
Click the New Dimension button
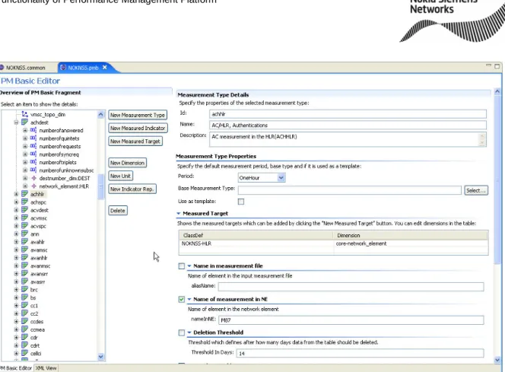(x=127, y=163)
